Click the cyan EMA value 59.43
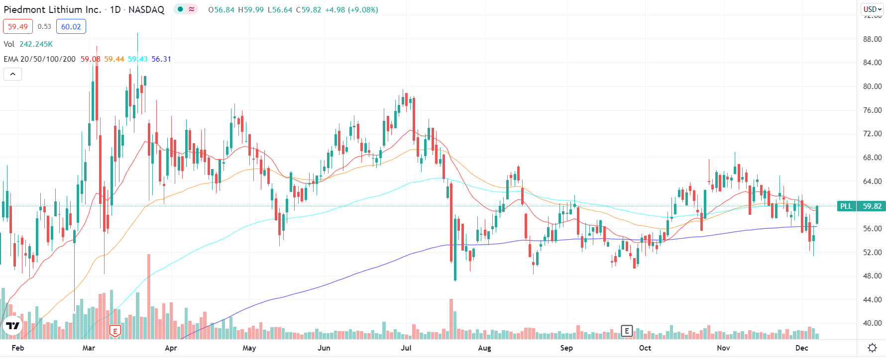This screenshot has width=886, height=358. click(x=138, y=59)
